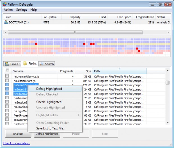Screen dimensions: 174x148
Task: Sort by the Size column header
Action: [x=84, y=71]
